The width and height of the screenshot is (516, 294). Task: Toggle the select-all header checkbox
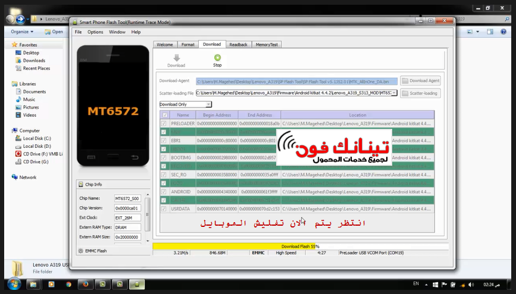pos(165,115)
